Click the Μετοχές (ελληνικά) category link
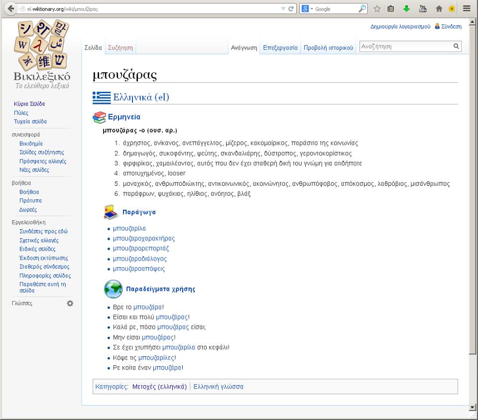 pos(159,387)
